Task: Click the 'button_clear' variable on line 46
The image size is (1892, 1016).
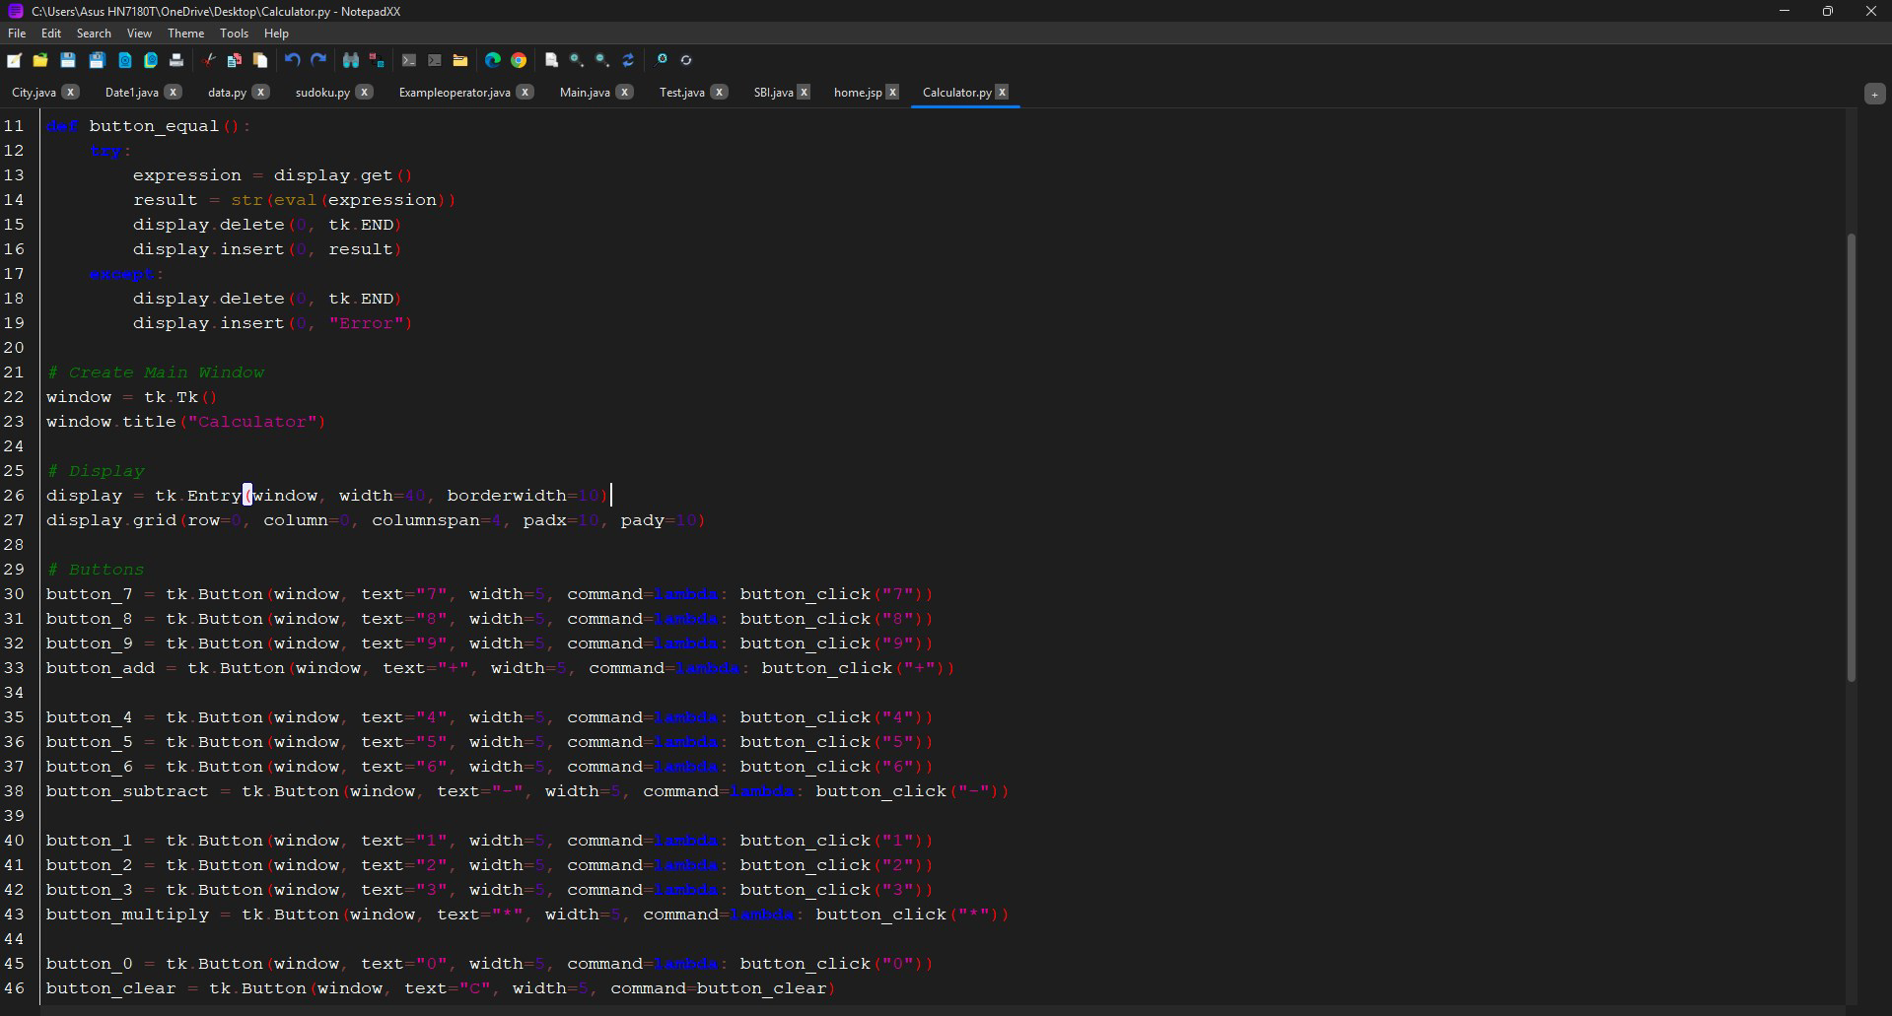Action: pyautogui.click(x=110, y=988)
